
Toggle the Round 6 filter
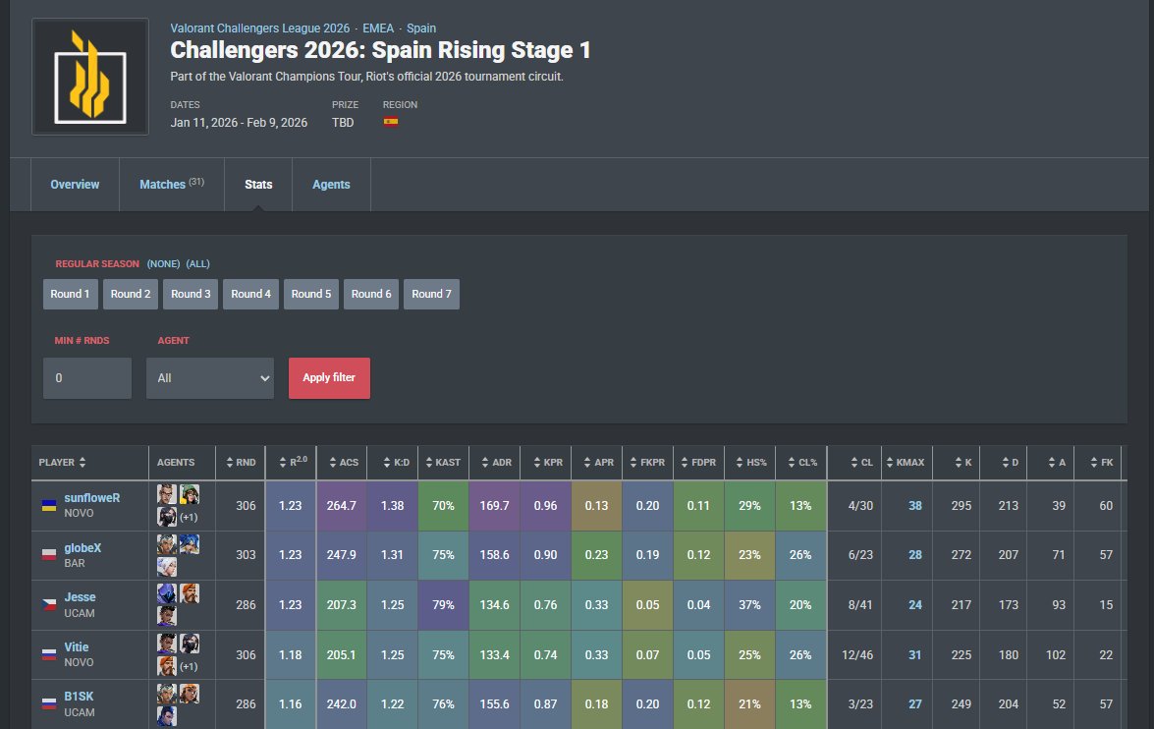(371, 294)
